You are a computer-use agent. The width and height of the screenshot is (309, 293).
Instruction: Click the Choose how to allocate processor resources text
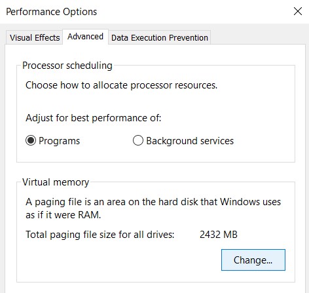tap(121, 85)
